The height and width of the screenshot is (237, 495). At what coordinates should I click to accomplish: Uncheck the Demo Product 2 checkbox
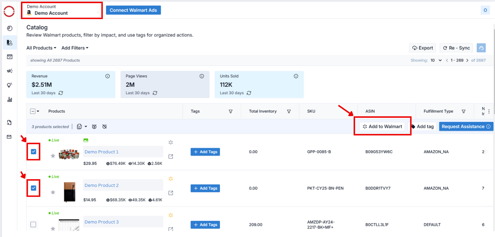(33, 188)
